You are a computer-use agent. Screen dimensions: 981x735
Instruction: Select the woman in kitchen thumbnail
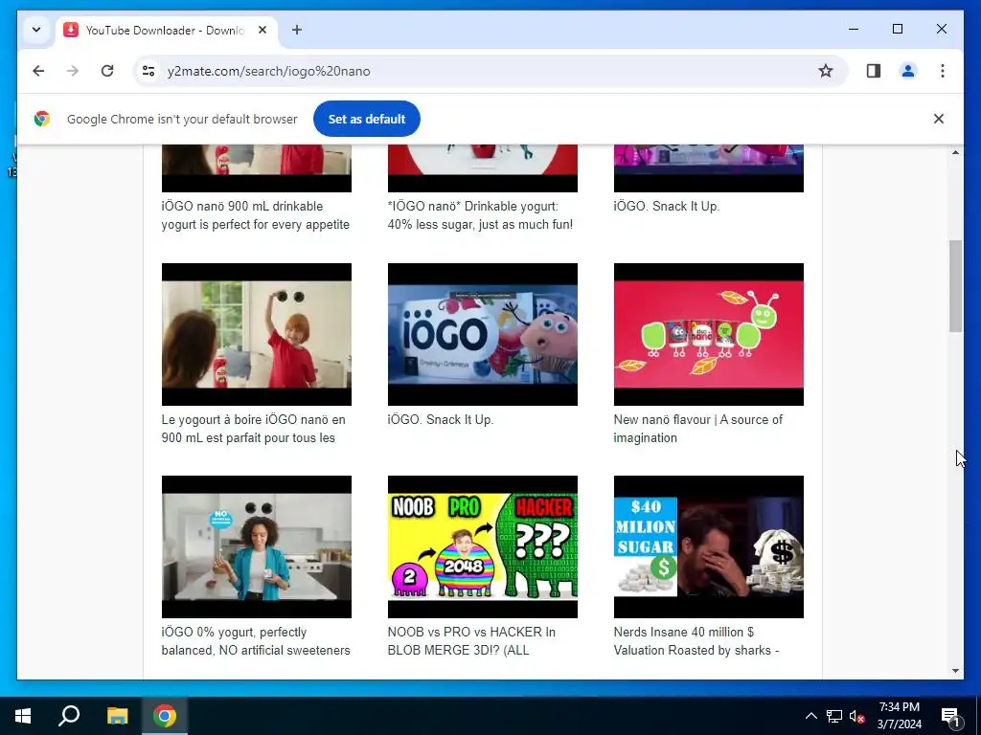[x=257, y=546]
